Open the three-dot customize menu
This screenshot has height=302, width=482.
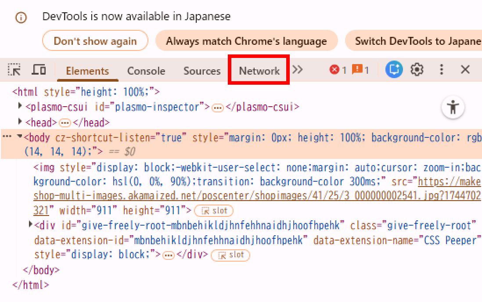pyautogui.click(x=442, y=70)
